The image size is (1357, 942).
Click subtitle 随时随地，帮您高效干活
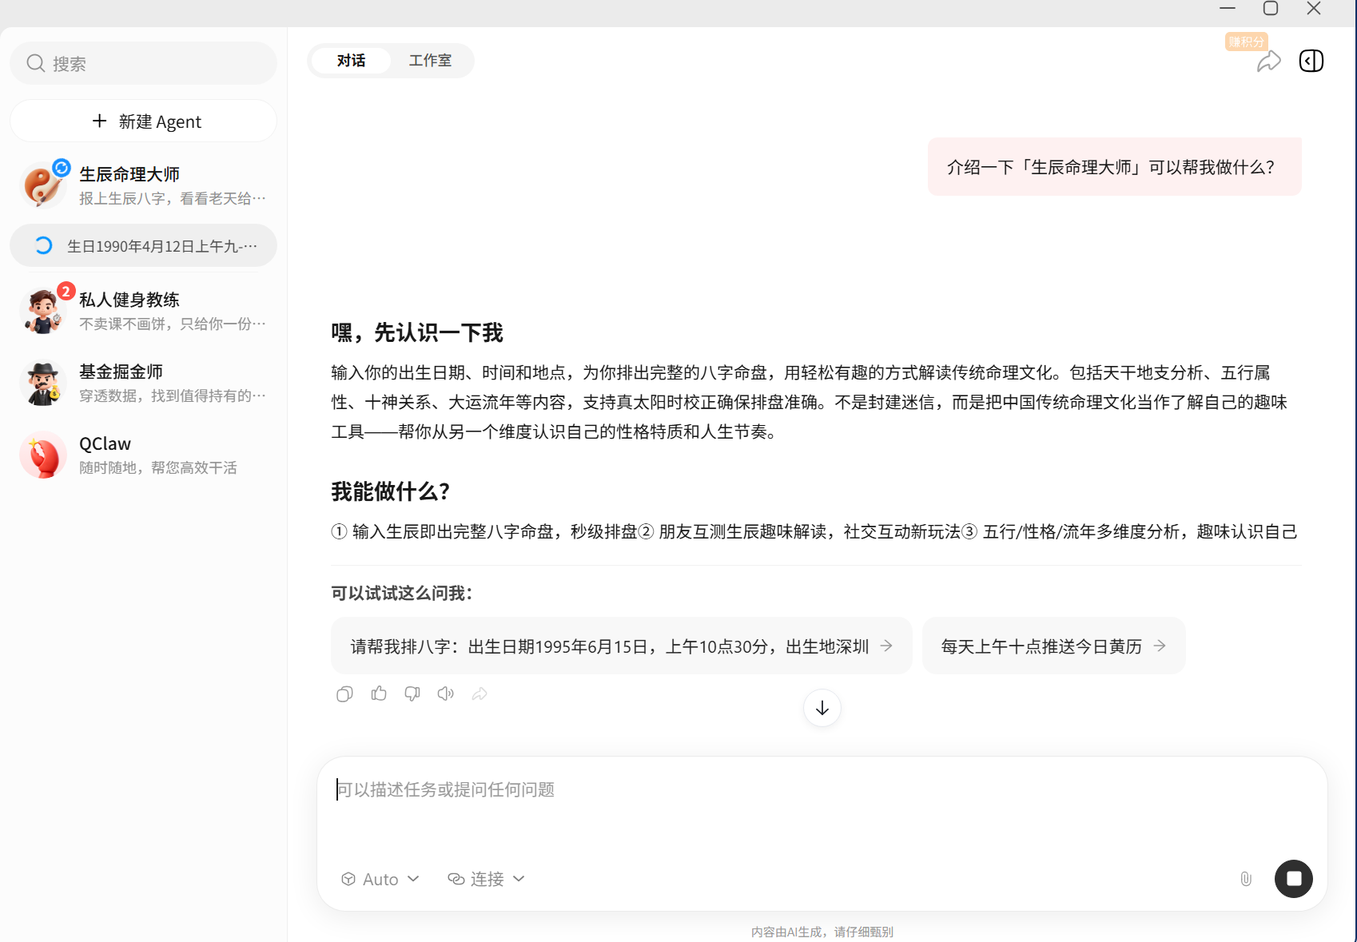click(x=158, y=467)
